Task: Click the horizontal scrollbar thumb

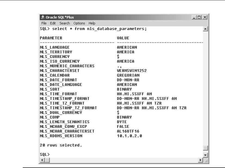Action: pyautogui.click(x=47, y=160)
